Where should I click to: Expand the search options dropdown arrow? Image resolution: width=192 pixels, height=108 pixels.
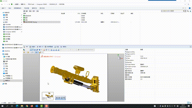pyautogui.click(x=185, y=11)
